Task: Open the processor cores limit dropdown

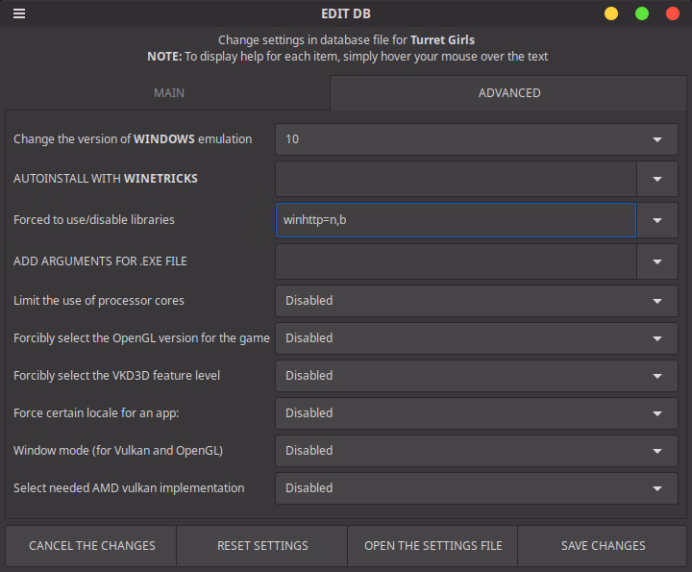Action: point(477,301)
